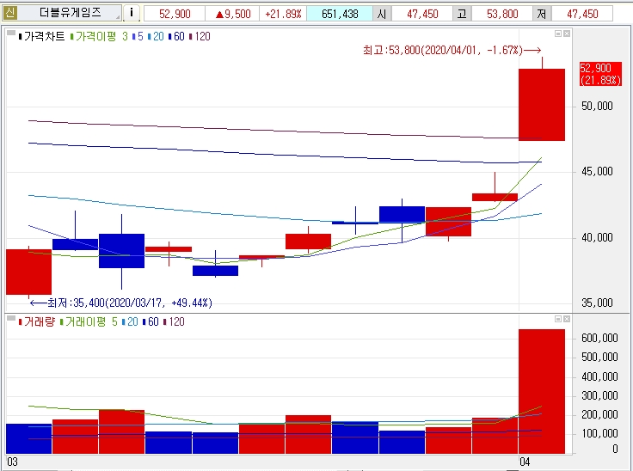
Task: Select the 120-day price moving average legend
Action: 200,36
